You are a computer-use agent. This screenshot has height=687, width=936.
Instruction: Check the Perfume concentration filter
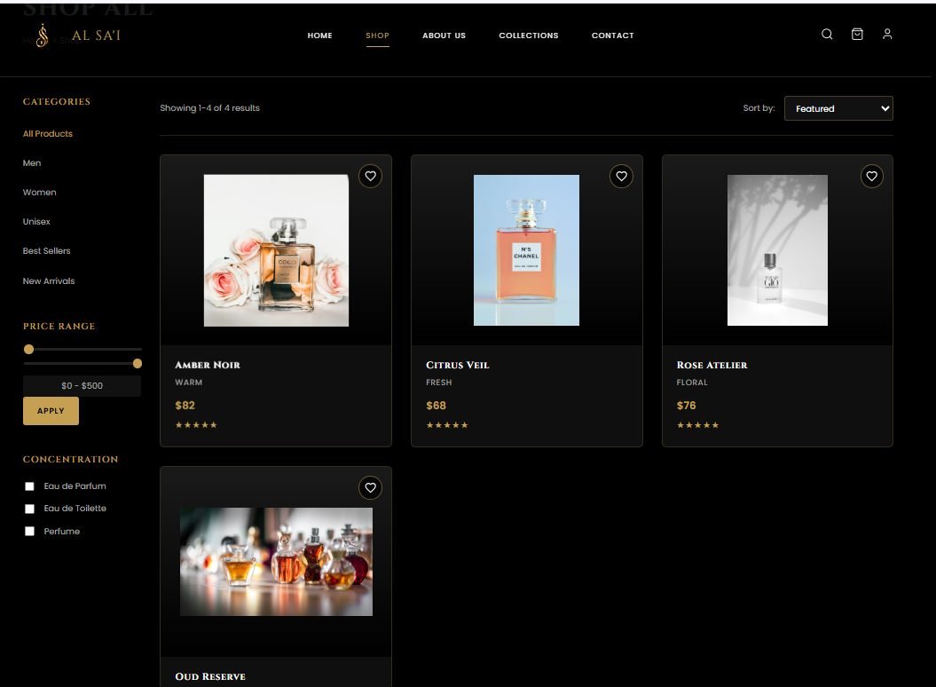pyautogui.click(x=29, y=531)
